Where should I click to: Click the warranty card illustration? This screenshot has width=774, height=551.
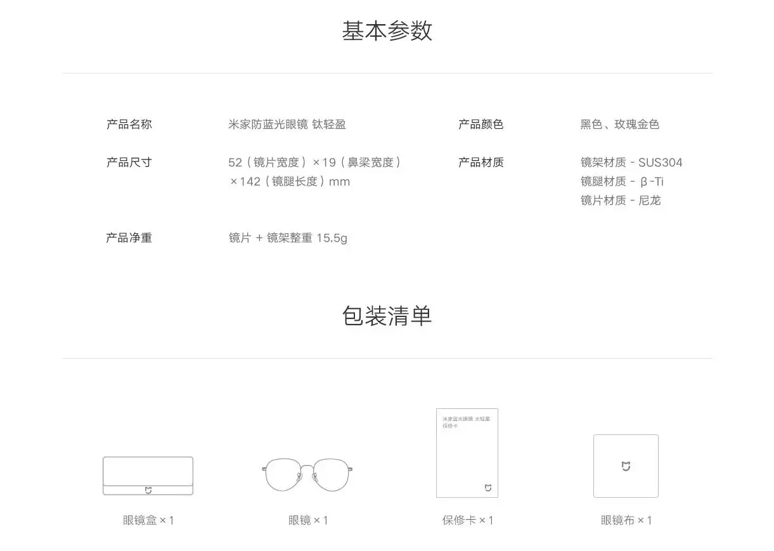click(x=467, y=453)
